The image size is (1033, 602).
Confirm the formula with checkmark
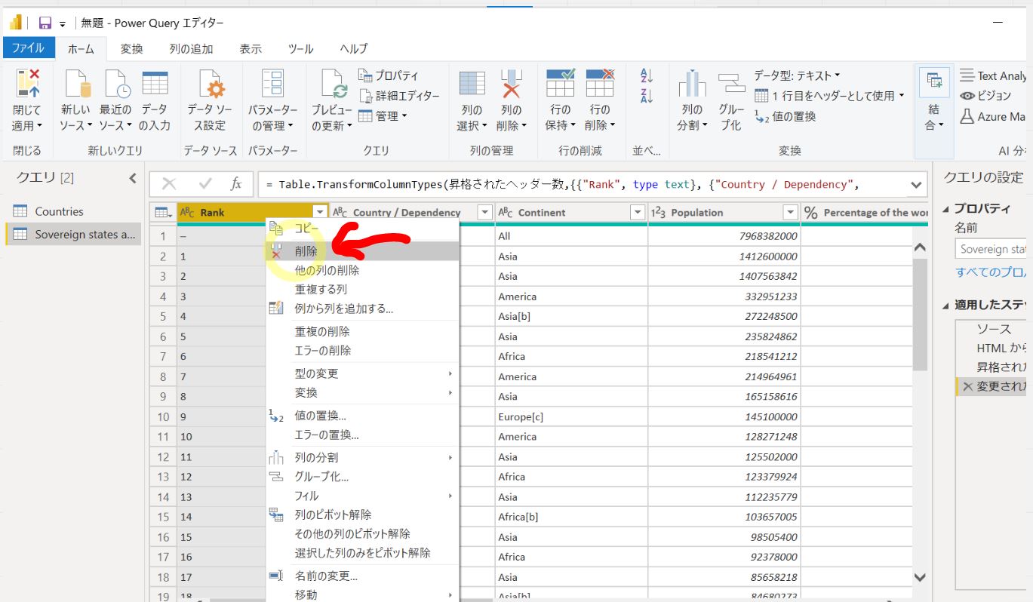coord(204,183)
